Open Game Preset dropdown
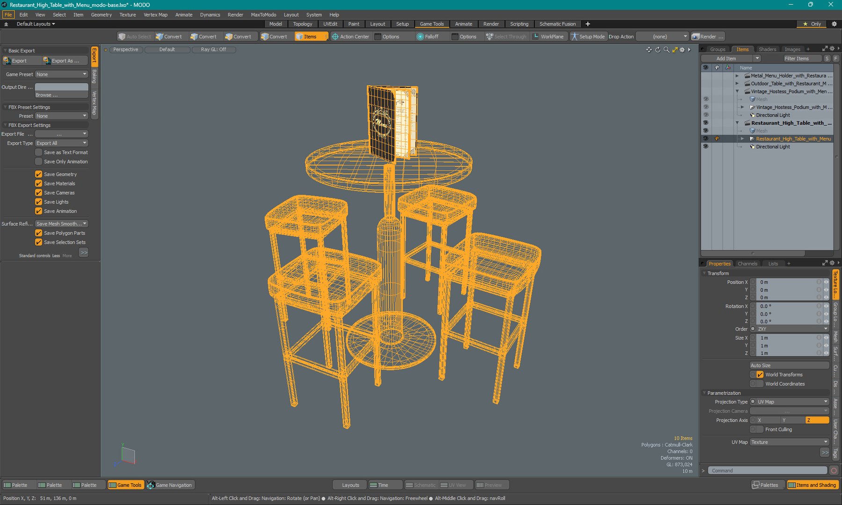Screen dimensions: 842x505 point(62,74)
